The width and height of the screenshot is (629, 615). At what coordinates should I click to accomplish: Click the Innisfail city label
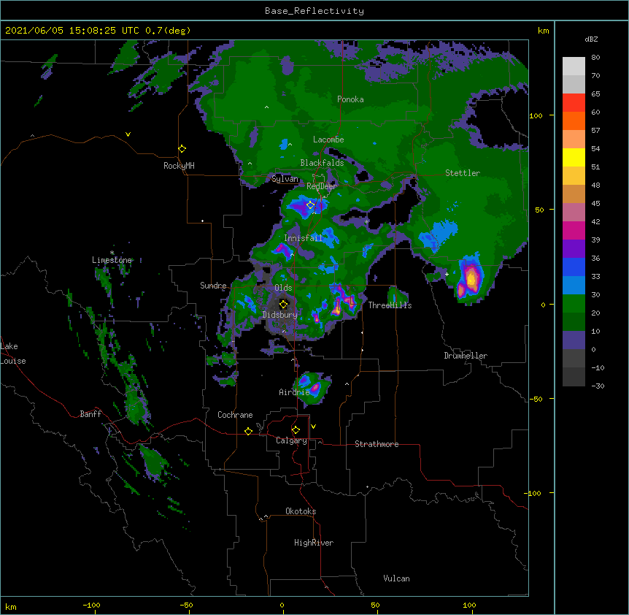304,238
